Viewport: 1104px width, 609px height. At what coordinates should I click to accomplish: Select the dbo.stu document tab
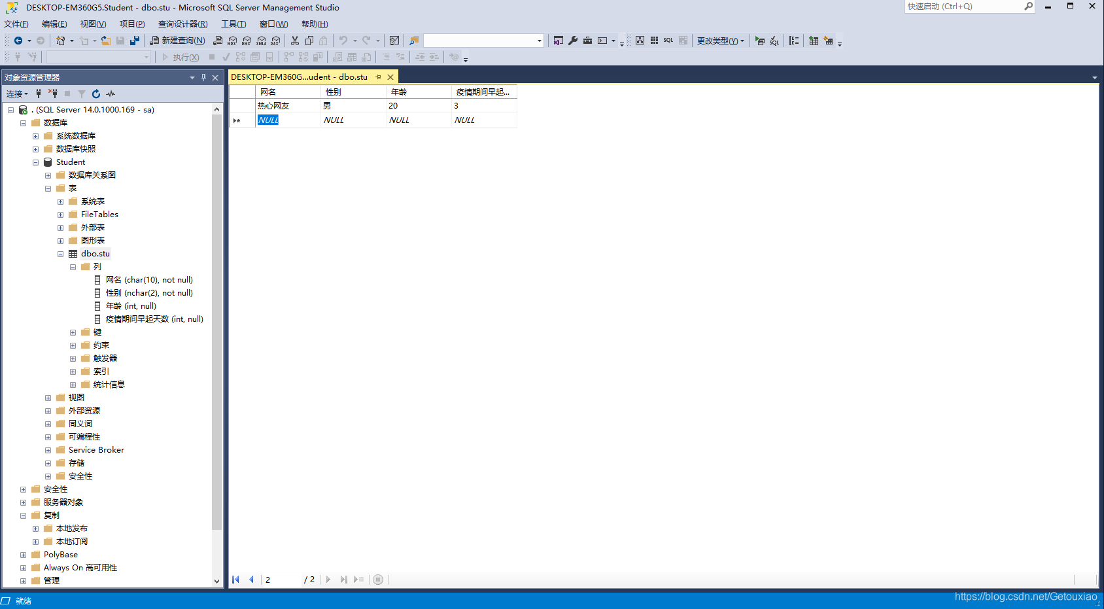(x=300, y=77)
